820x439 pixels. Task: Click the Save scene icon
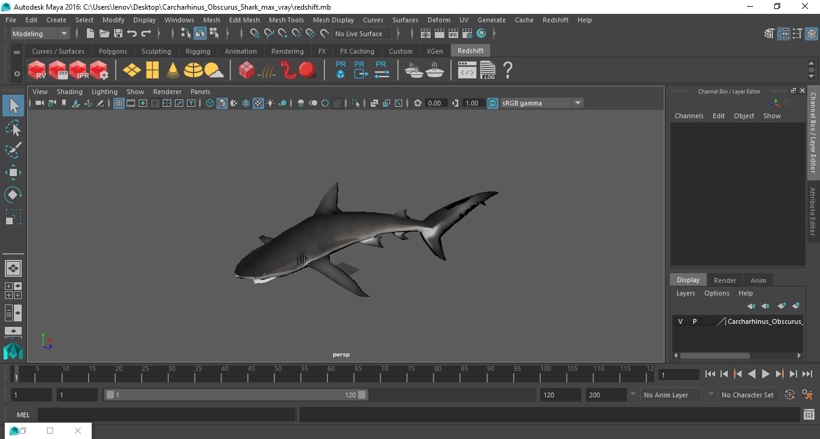[x=118, y=34]
